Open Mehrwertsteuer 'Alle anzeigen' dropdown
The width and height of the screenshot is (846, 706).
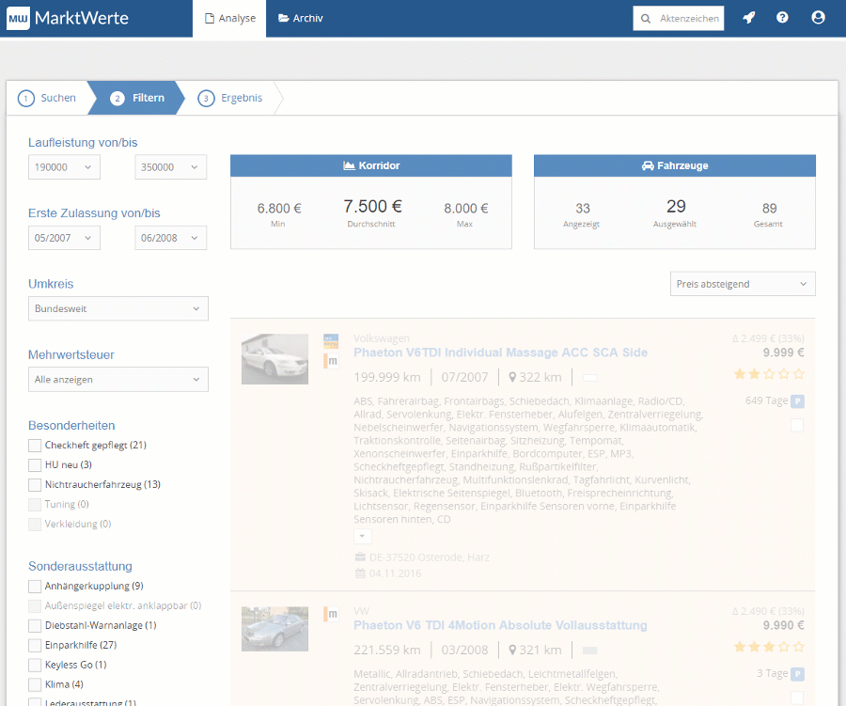coord(118,380)
